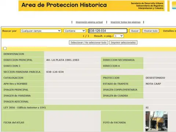
Task: Click the 'Secretaria de Desarrollo Urbano' header text
Action: (147, 3)
